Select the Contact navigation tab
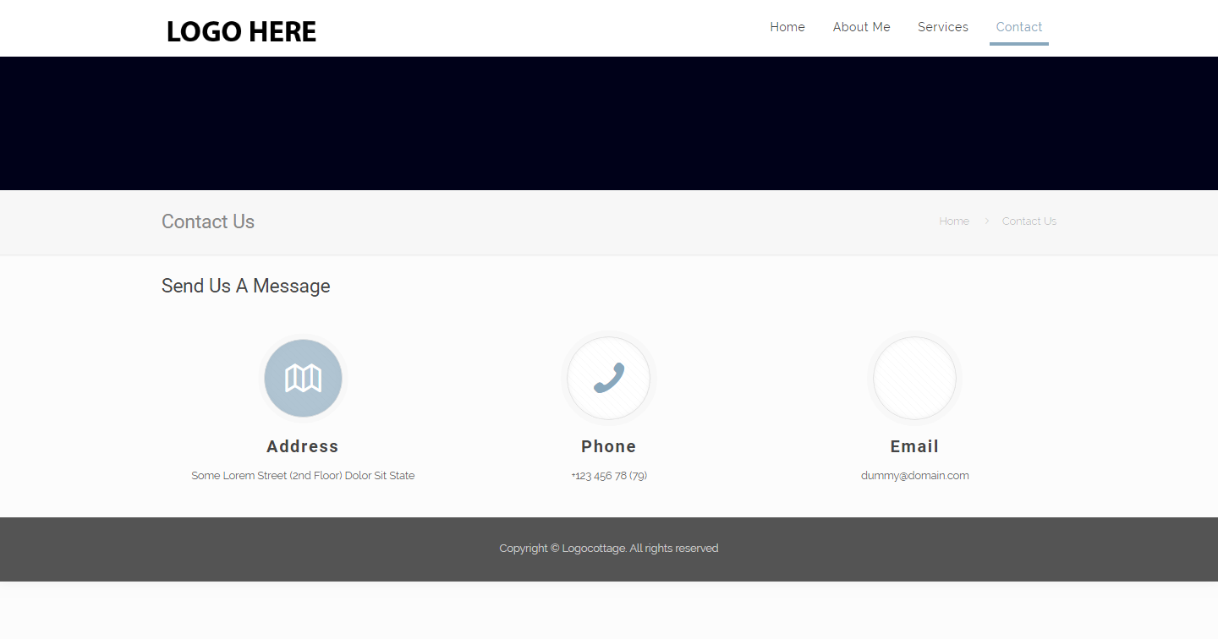Image resolution: width=1218 pixels, height=639 pixels. (x=1018, y=27)
